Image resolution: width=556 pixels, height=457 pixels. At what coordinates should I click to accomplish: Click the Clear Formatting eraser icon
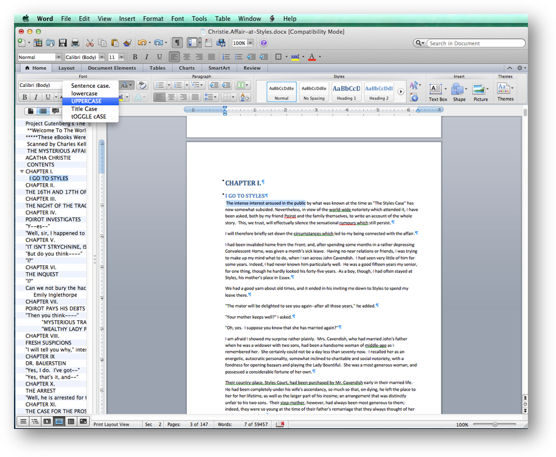pos(142,85)
